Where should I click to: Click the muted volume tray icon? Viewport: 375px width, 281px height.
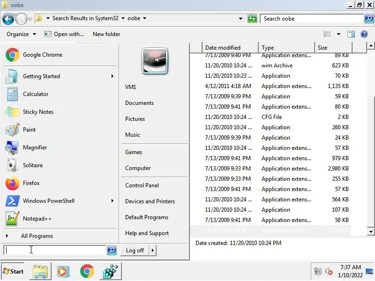(x=329, y=272)
